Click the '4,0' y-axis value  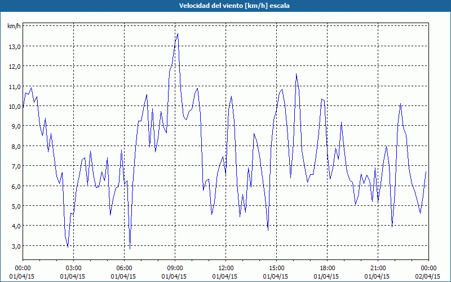click(x=16, y=226)
